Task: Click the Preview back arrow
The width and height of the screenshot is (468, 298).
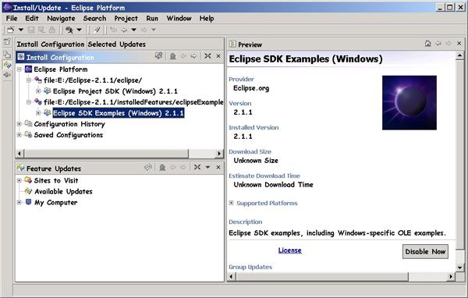Action: [x=438, y=44]
